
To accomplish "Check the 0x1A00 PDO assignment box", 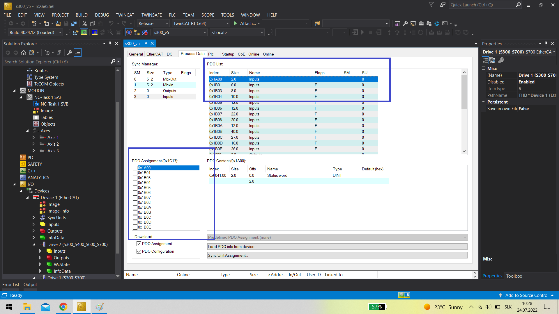I will pos(135,168).
